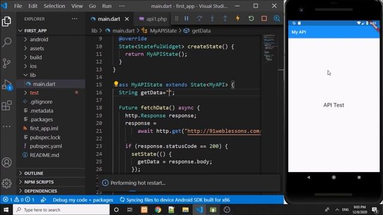Open main.dart in the file tree
The height and width of the screenshot is (215, 383).
click(x=51, y=84)
